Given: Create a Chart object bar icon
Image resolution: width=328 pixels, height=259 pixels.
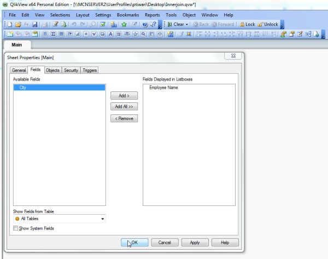Looking at the screenshot, I should pyautogui.click(x=78, y=34).
